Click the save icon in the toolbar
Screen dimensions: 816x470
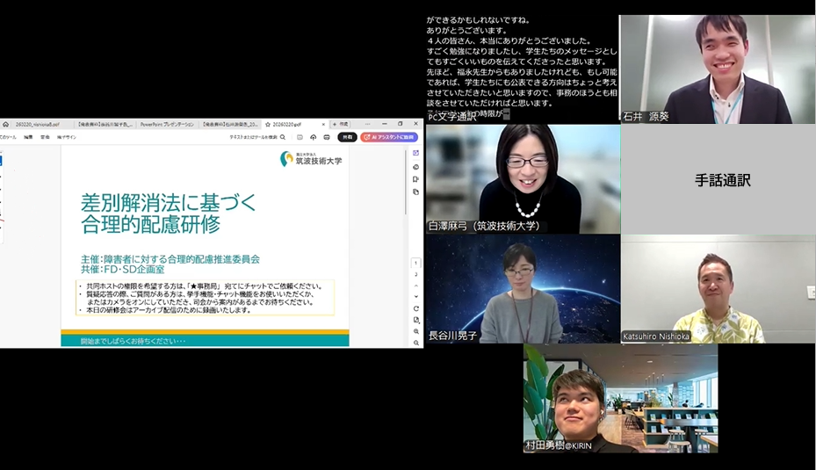click(300, 137)
